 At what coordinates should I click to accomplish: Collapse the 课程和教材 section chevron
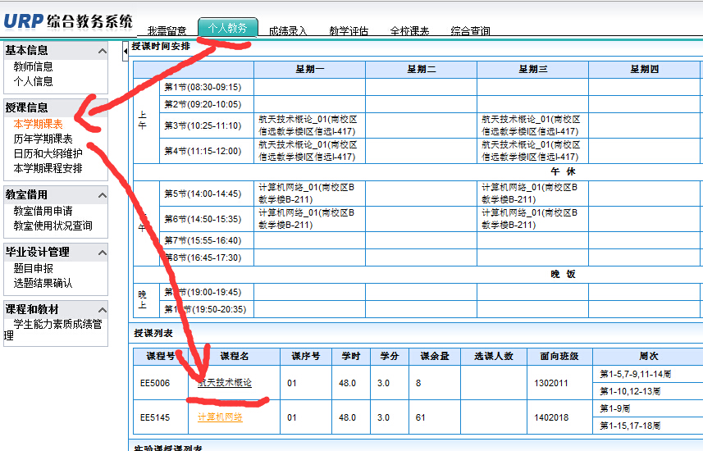point(102,310)
